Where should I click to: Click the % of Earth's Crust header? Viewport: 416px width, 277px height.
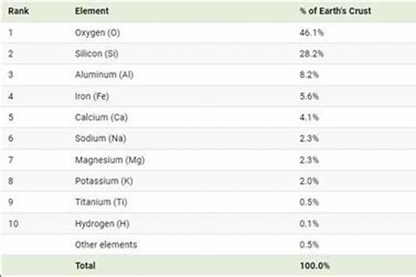(x=335, y=11)
